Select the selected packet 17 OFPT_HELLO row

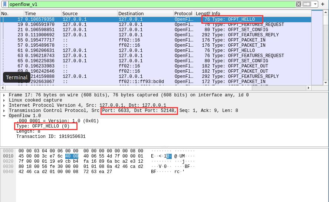pos(156,19)
